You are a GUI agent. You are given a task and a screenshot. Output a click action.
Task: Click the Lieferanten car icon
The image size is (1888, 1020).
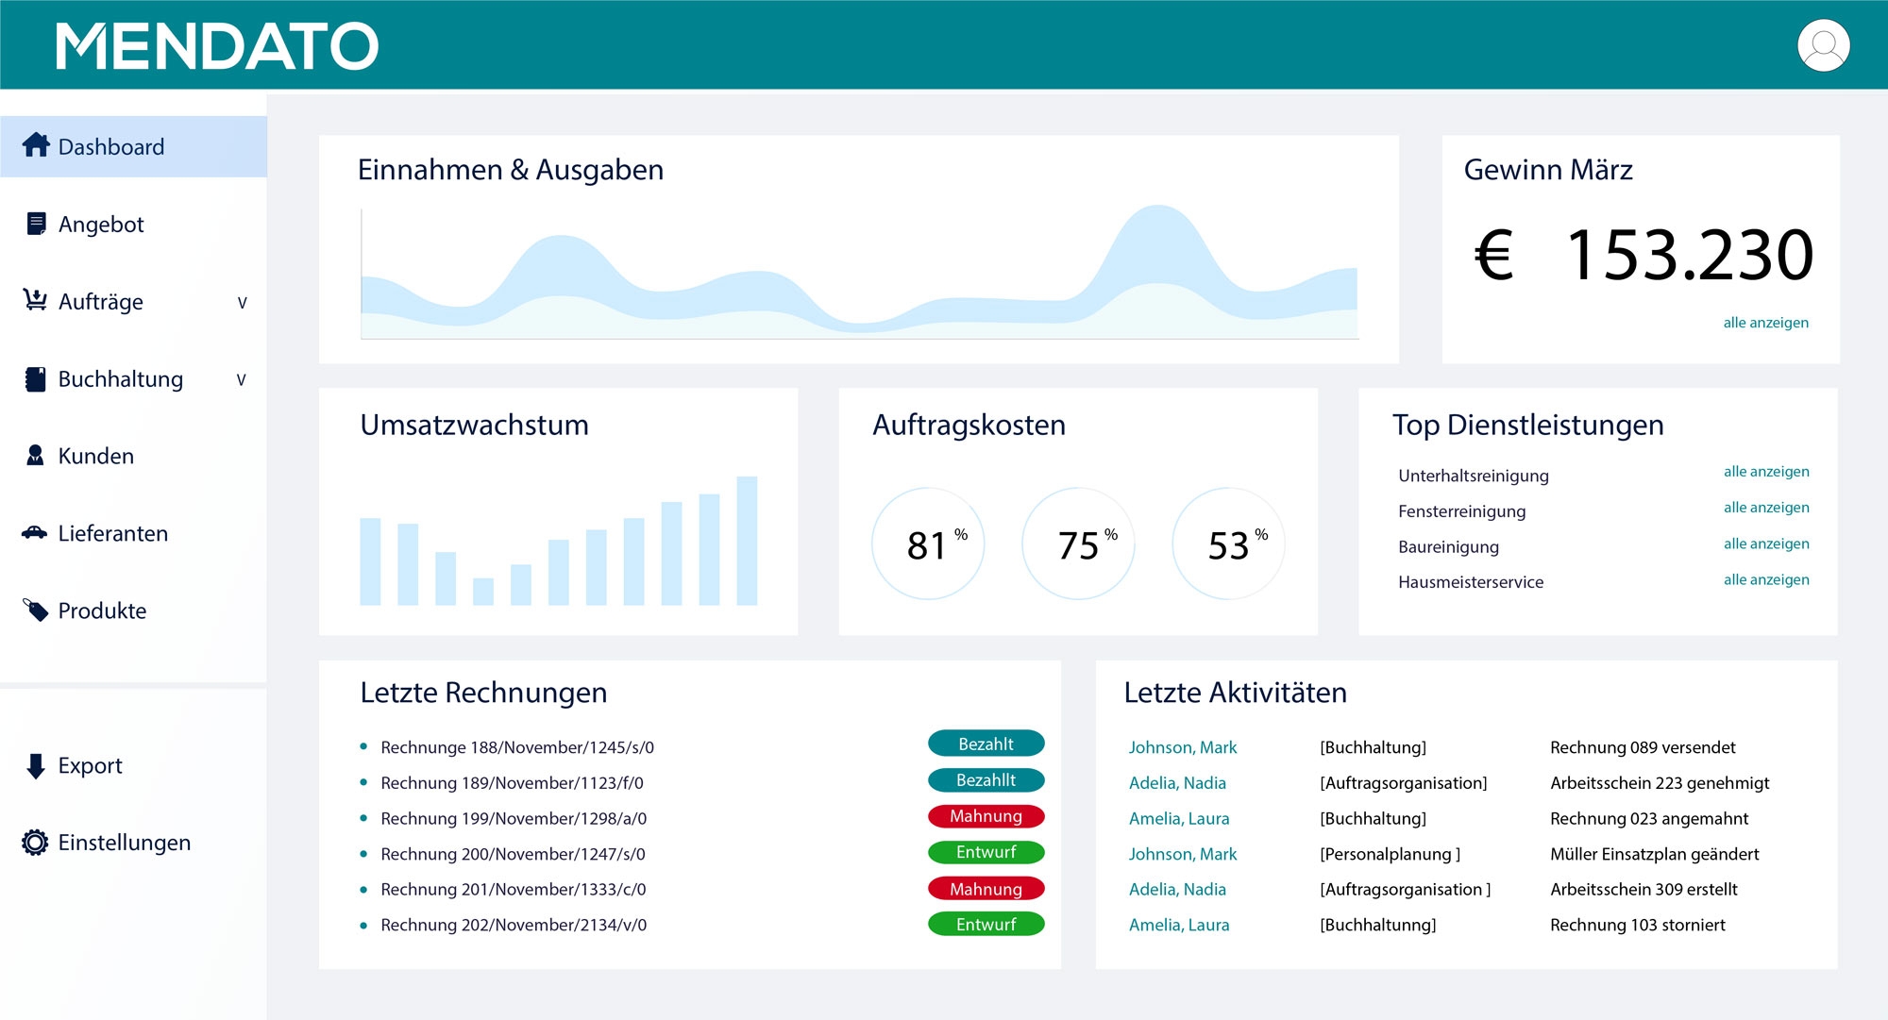[x=35, y=532]
